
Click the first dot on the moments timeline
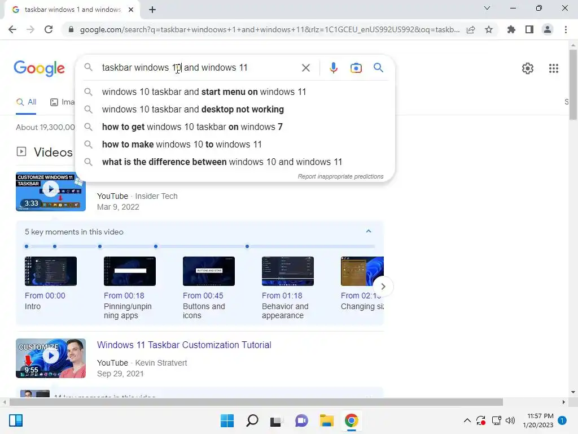coord(26,246)
